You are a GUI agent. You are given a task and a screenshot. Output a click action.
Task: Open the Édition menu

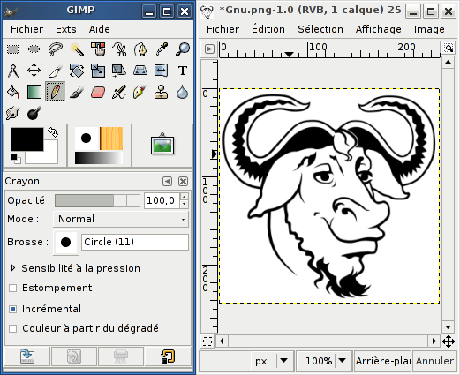pyautogui.click(x=268, y=29)
